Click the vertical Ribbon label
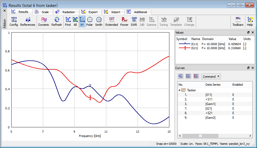The width and height of the screenshot is (257, 148). 5,23
